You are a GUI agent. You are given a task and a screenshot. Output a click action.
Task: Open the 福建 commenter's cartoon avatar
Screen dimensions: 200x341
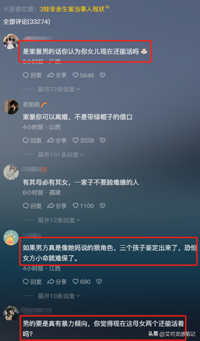[x=11, y=172]
